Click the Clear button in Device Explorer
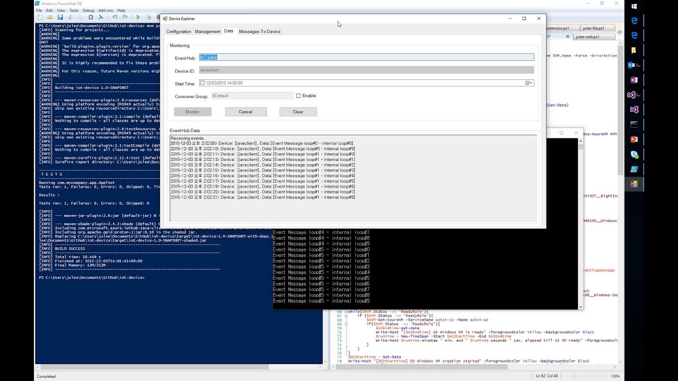This screenshot has height=381, width=678. click(x=298, y=112)
